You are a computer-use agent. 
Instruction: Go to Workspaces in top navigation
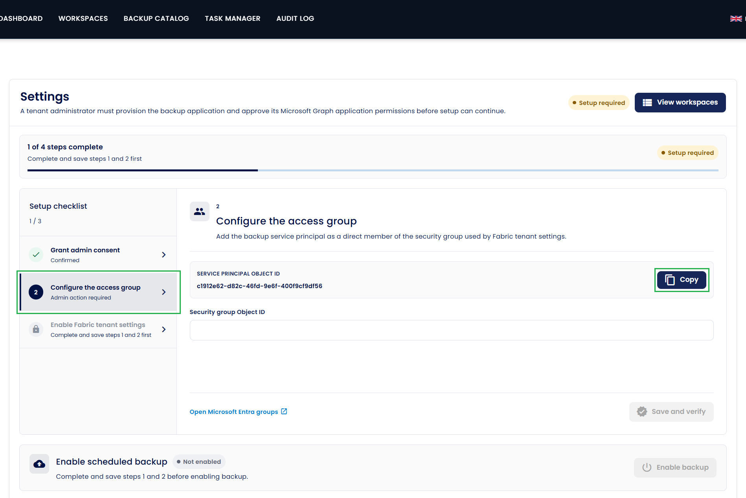click(x=83, y=18)
